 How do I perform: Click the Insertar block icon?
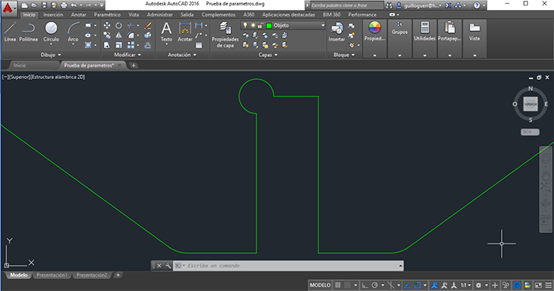tap(336, 32)
